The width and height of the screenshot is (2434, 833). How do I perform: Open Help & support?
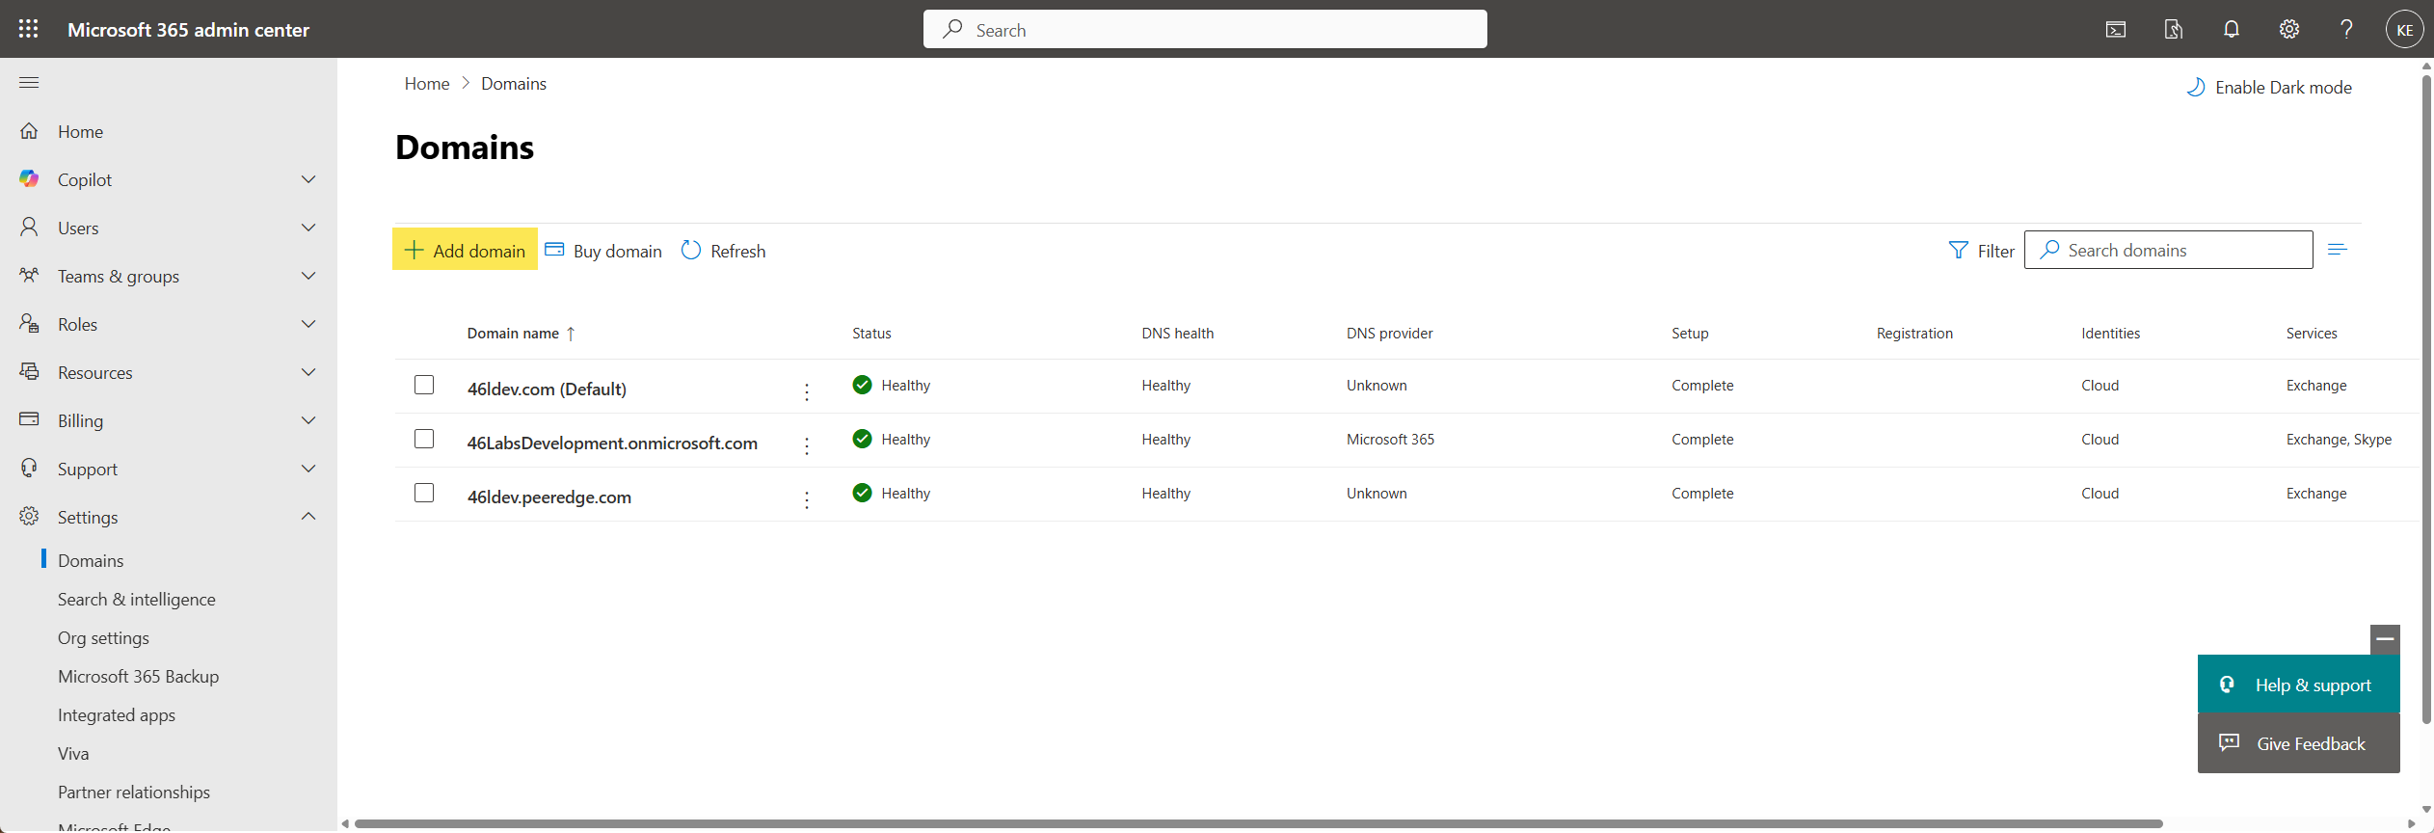(x=2298, y=685)
